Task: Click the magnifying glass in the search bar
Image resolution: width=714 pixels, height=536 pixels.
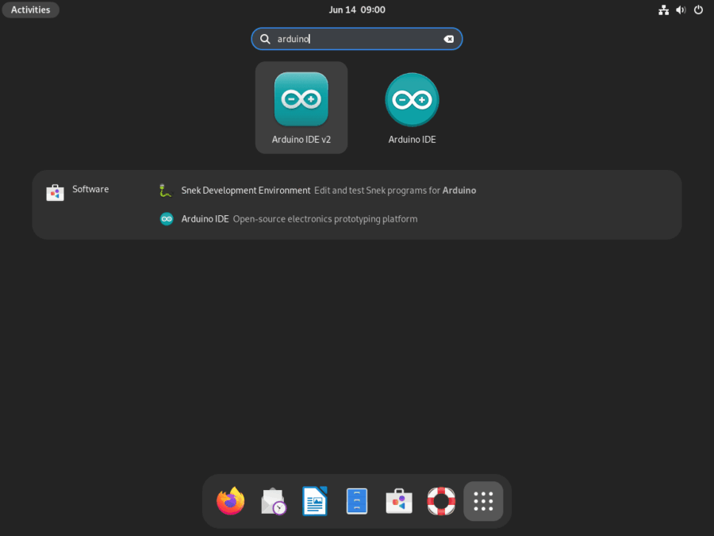Action: pyautogui.click(x=265, y=38)
